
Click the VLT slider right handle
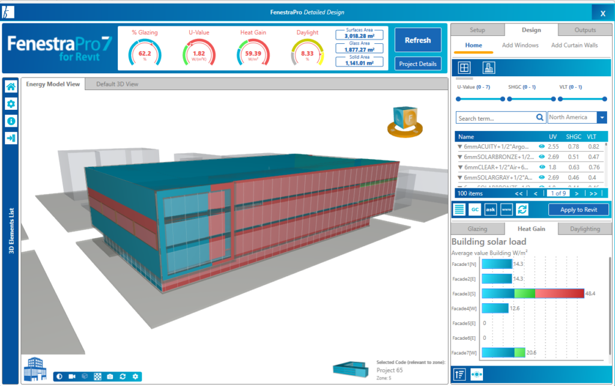(604, 99)
